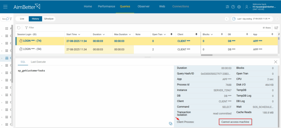Click the Session Login - (ID) column header
Image resolution: width=281 pixels, height=128 pixels.
tap(27, 34)
